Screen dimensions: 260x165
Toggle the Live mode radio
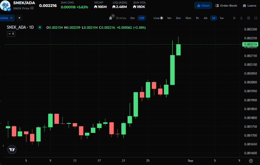pos(161,18)
